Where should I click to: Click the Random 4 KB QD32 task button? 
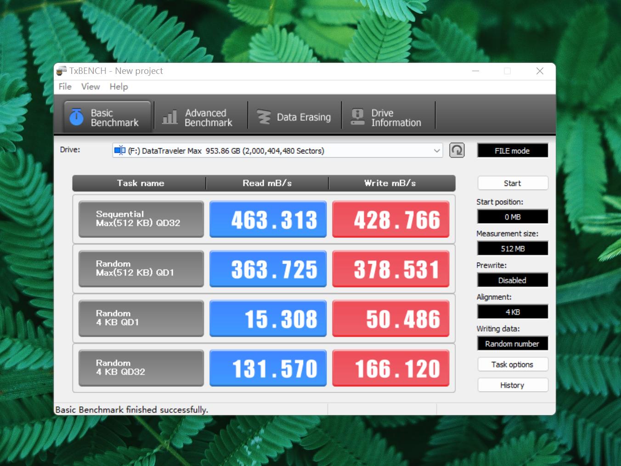click(x=141, y=368)
